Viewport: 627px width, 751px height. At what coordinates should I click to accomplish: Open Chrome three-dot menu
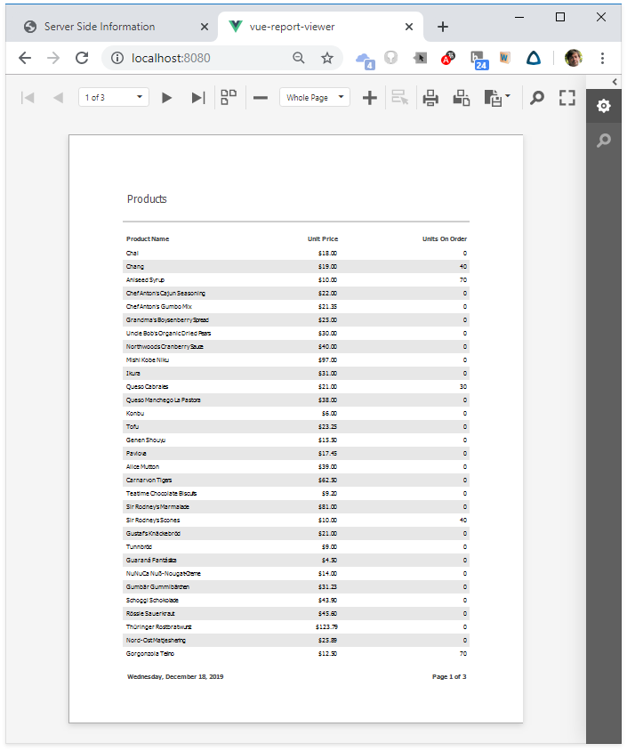point(602,58)
